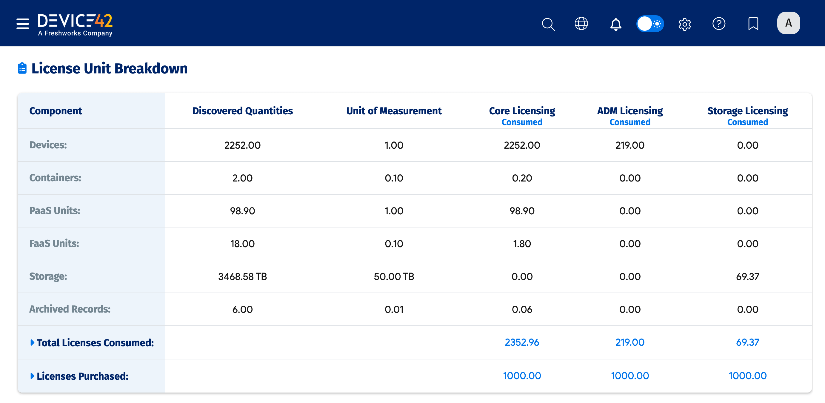Open the settings gear icon
This screenshot has height=403, width=825.
[684, 24]
